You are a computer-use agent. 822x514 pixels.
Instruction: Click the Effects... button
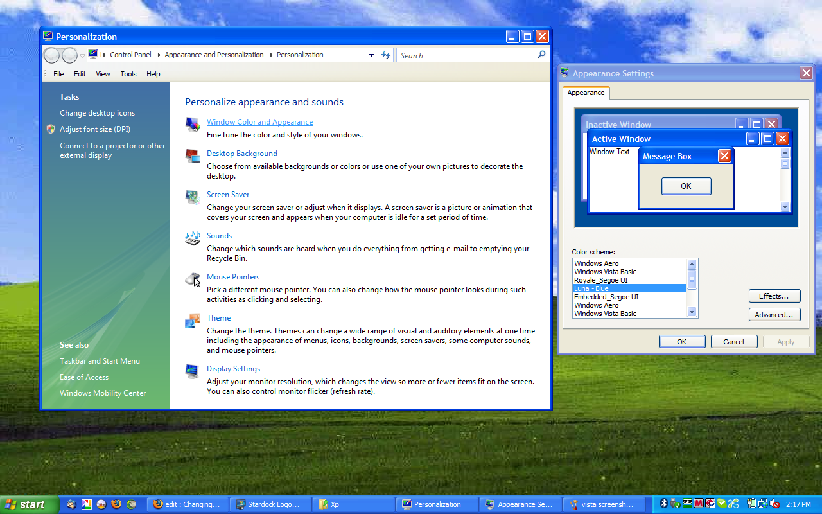(774, 296)
